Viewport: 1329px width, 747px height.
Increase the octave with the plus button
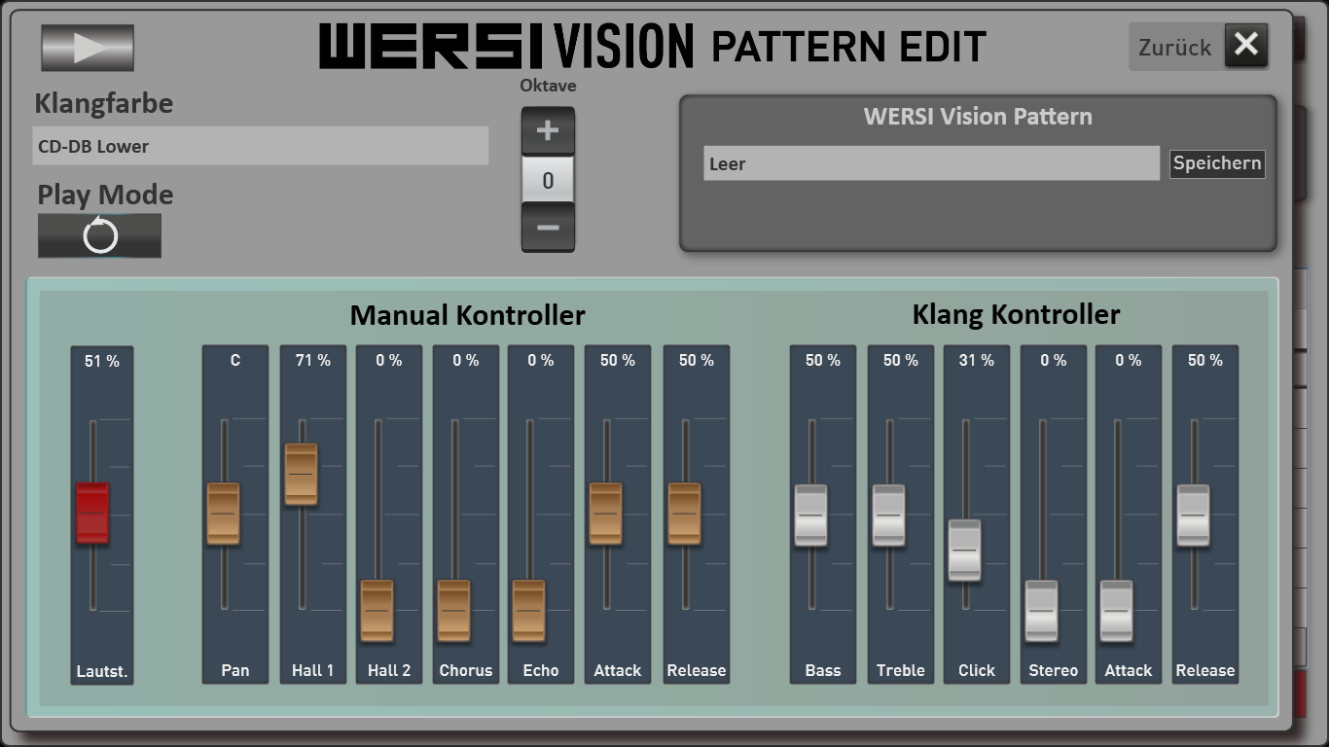coord(548,131)
